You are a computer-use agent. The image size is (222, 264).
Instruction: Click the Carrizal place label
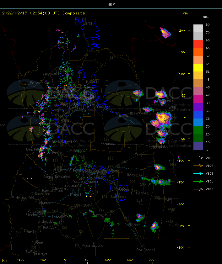click(76, 108)
